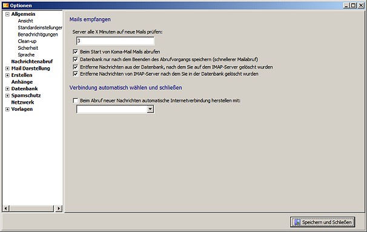Select the Erstellen label
Image resolution: width=367 pixels, height=232 pixels.
point(22,75)
